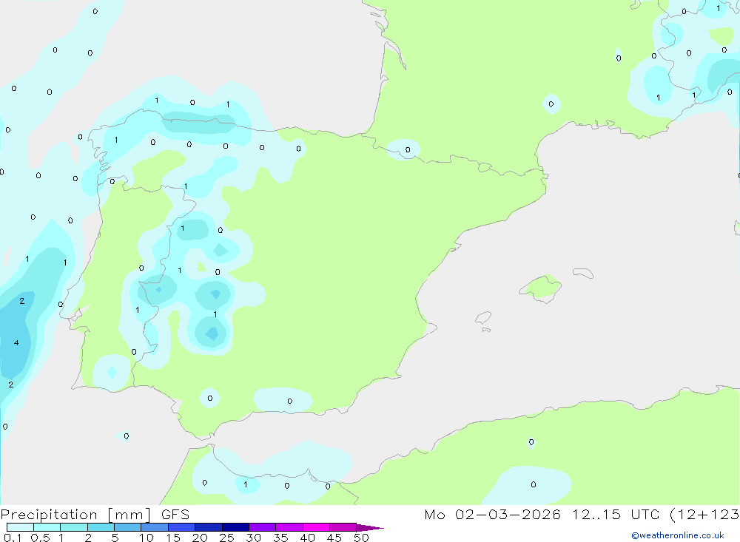The image size is (740, 542).
Task: Click the 'GFS' model label
Action: click(x=175, y=515)
